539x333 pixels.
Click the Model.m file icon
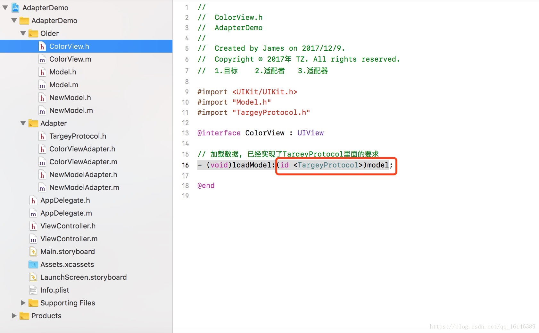42,85
